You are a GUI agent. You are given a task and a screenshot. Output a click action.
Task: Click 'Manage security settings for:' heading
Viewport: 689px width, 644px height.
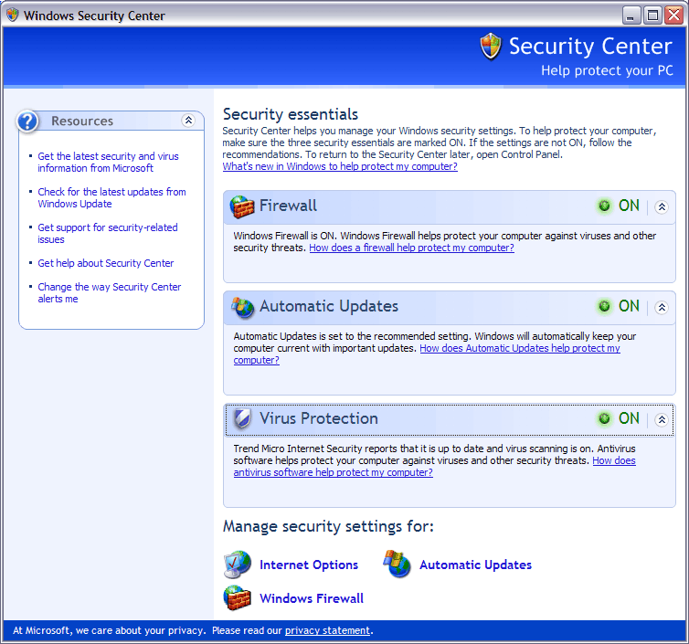(328, 526)
